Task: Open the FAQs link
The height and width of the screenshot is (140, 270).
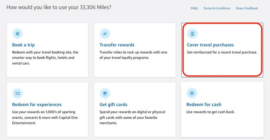Action: (194, 8)
